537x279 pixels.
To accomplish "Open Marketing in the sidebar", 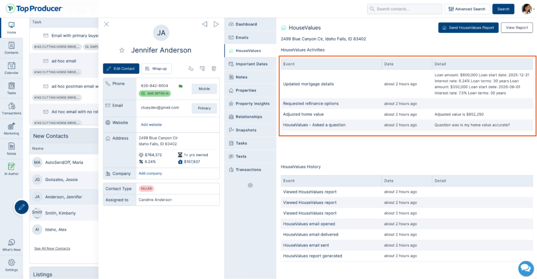I will (12, 128).
